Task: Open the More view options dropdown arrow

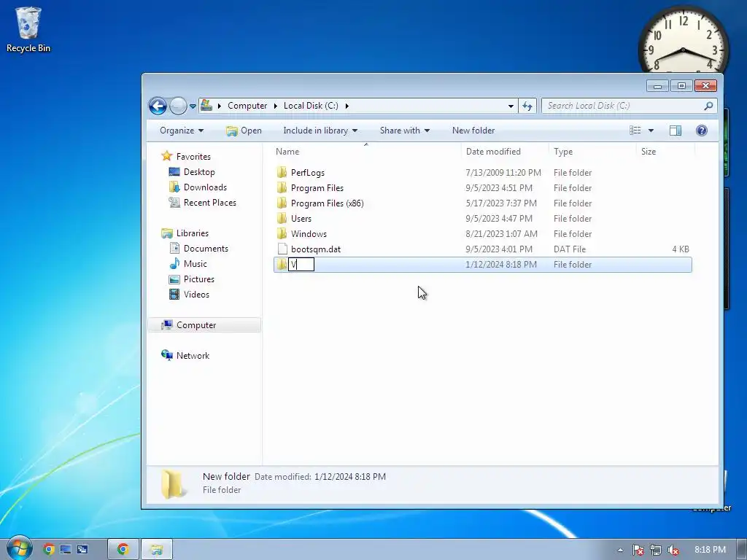Action: (x=651, y=131)
